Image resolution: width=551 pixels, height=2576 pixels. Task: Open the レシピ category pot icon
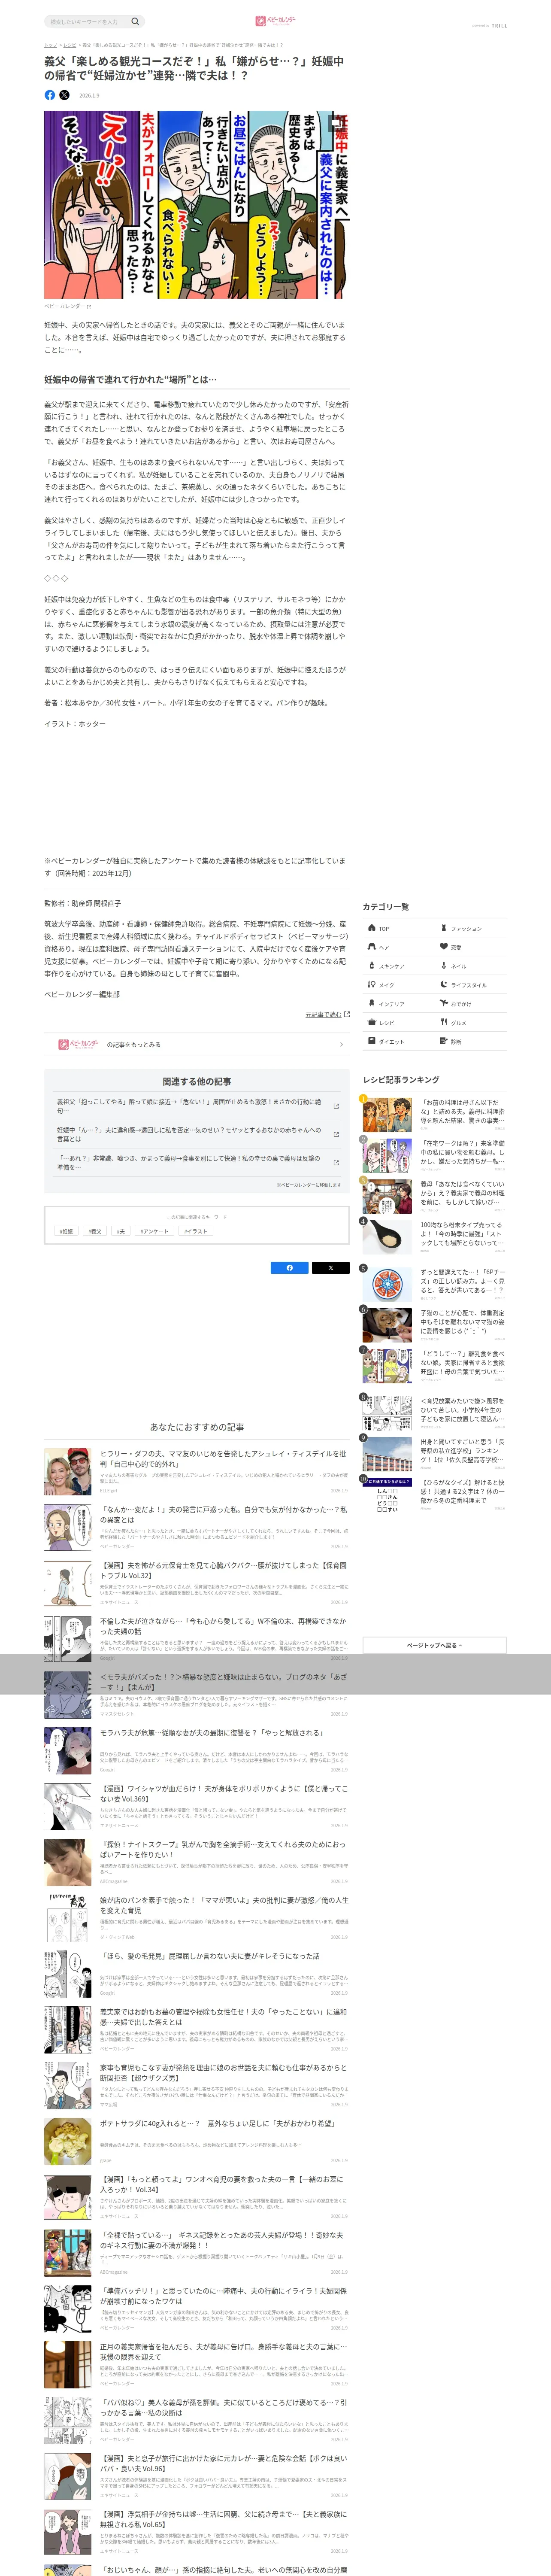click(x=372, y=1022)
